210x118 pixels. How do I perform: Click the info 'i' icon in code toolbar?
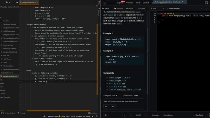[x=202, y=9]
